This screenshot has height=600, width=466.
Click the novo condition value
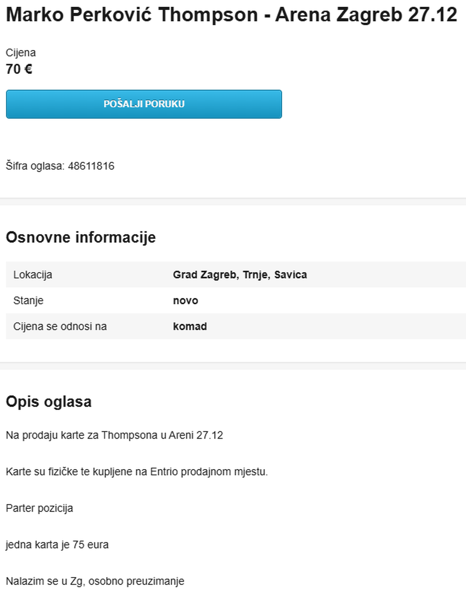coord(185,301)
